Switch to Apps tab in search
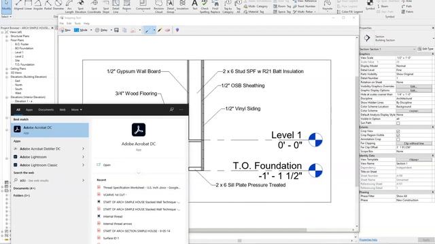 click(x=29, y=110)
